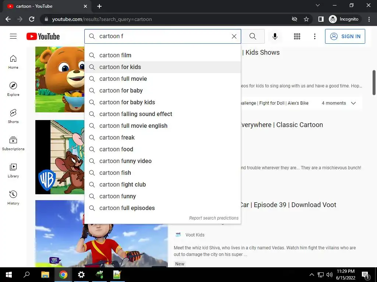Open Shorts in the sidebar
This screenshot has width=377, height=282.
point(13,116)
